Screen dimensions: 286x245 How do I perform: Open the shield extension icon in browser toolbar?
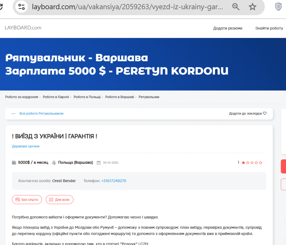tap(278, 7)
